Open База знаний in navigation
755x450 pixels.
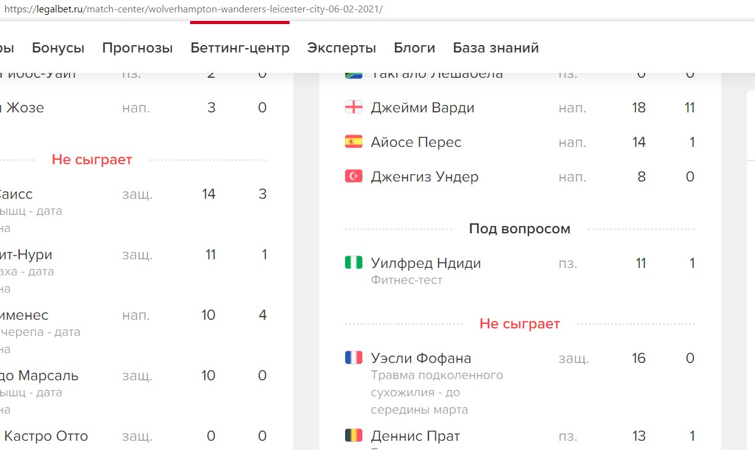(x=496, y=48)
